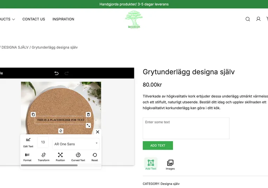Click the Brödernads tree logo

click(134, 20)
